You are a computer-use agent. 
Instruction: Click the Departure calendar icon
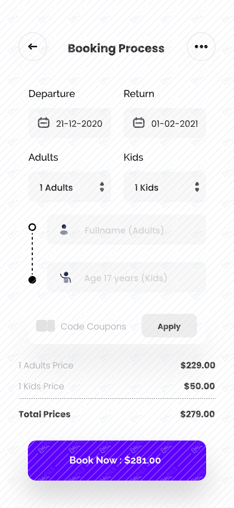tap(44, 123)
